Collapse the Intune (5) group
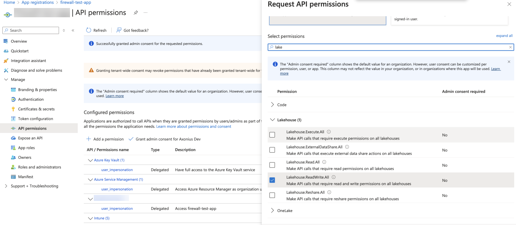Screen dimensions: 516x225 [90, 218]
